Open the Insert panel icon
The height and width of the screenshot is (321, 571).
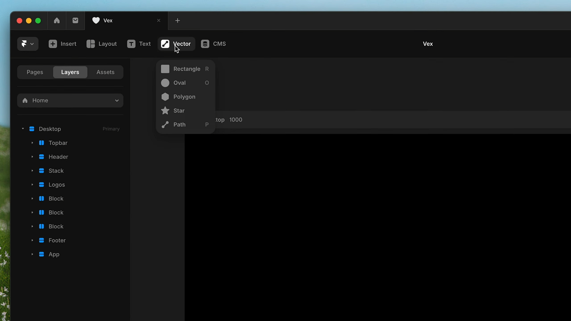(53, 44)
